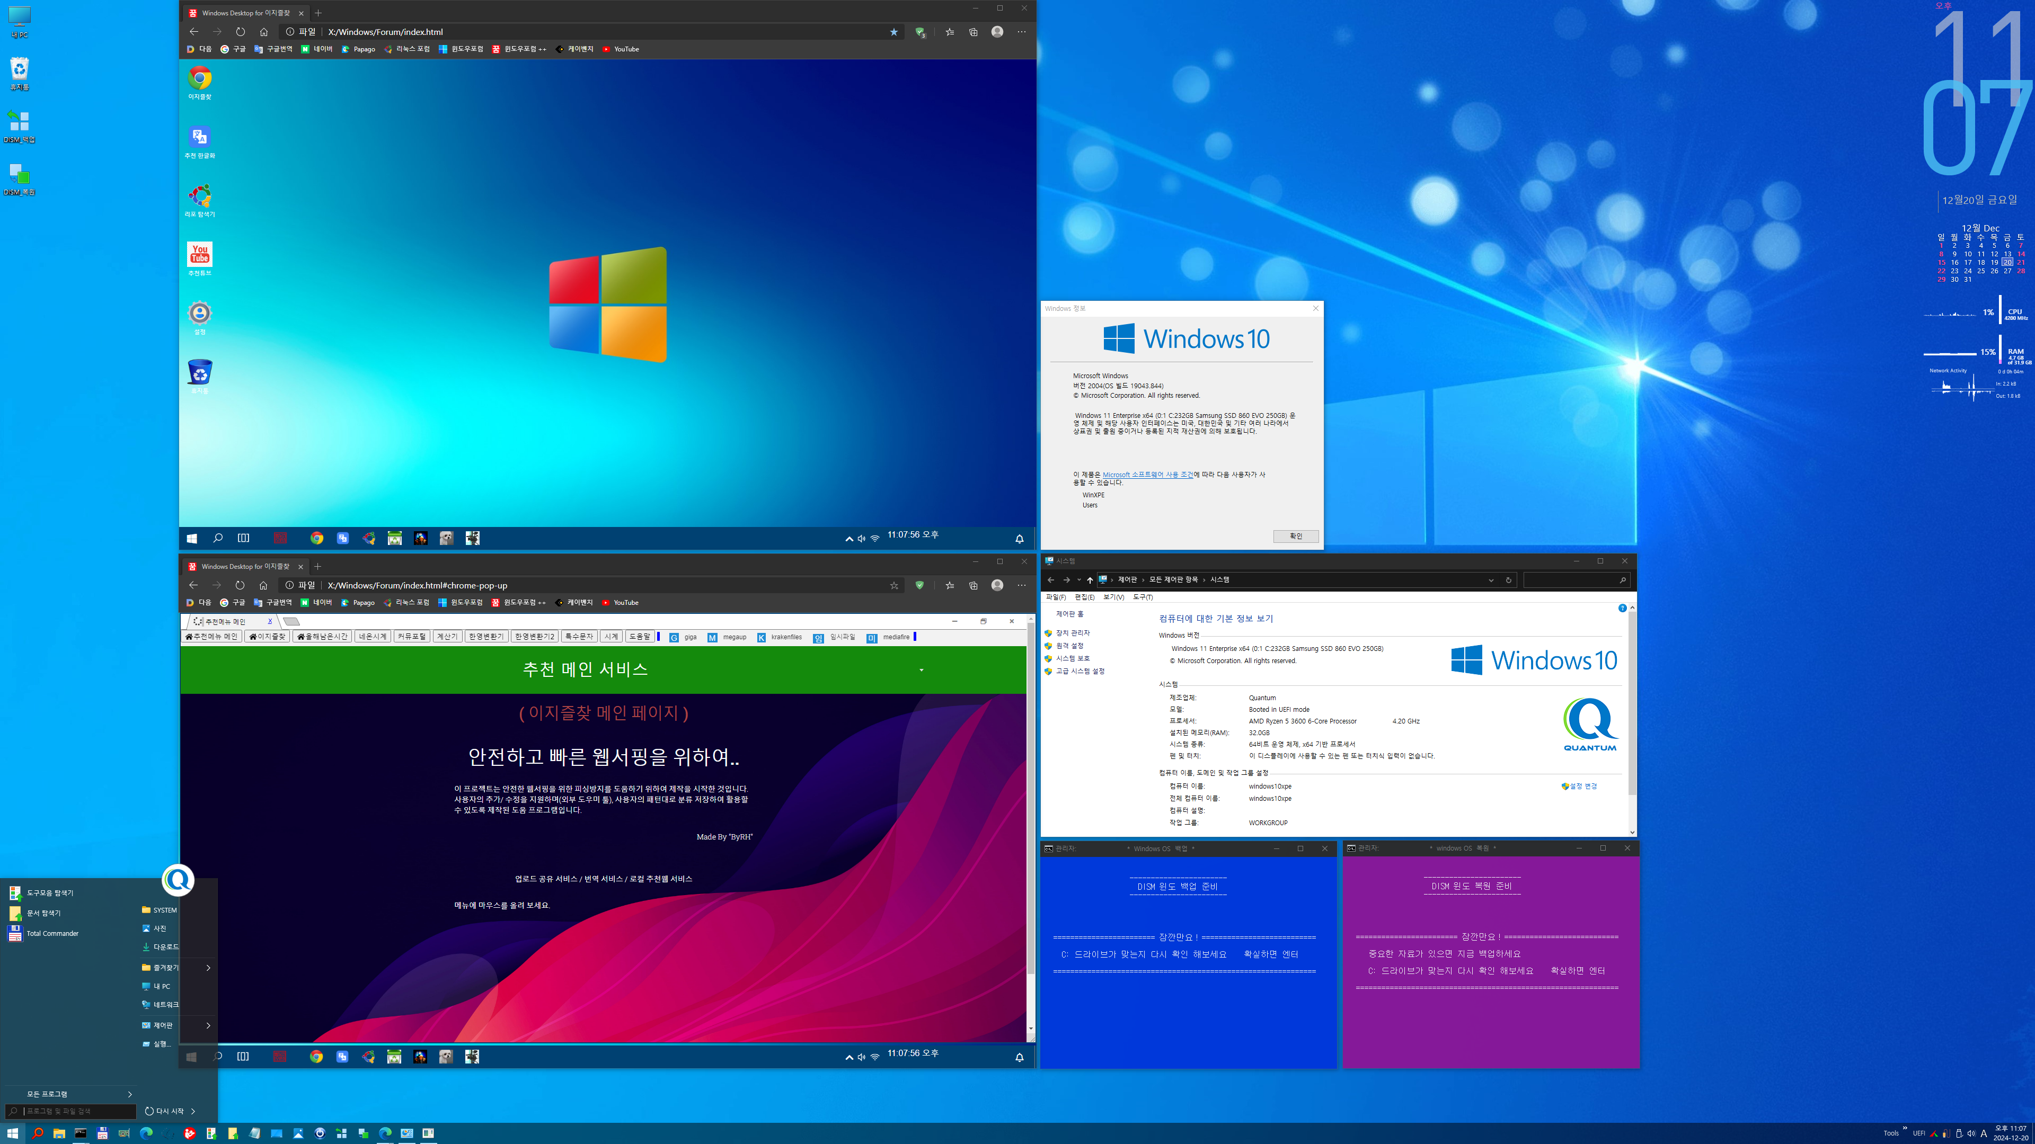Image resolution: width=2035 pixels, height=1144 pixels.
Task: Click the favorite star in the top Edge address bar
Action: click(x=893, y=32)
